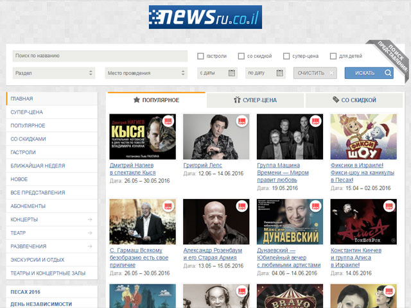Open 'Дунаевский — Юбилейный вечер' link
This screenshot has height=308, width=411.
point(288,258)
